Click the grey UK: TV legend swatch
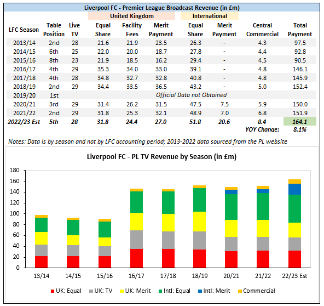Viewport: 324px width, 306px height. point(91,291)
